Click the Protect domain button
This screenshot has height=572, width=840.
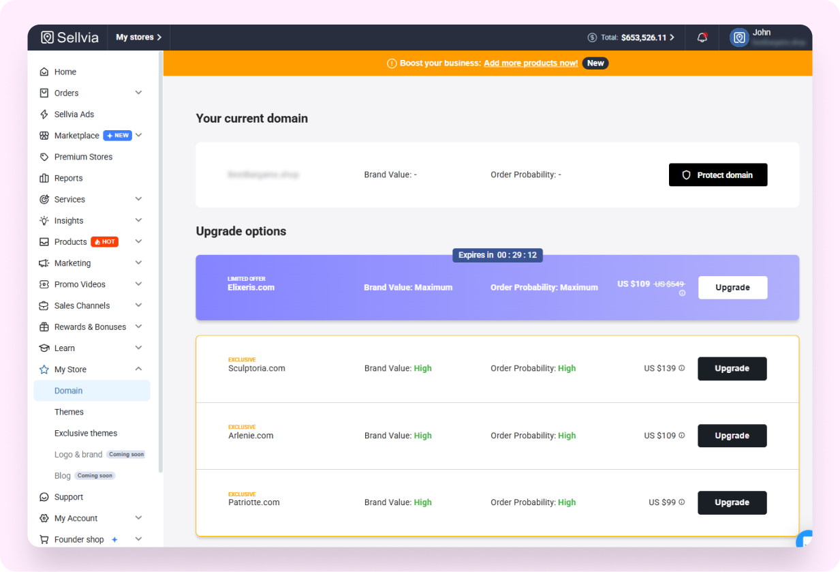[718, 175]
